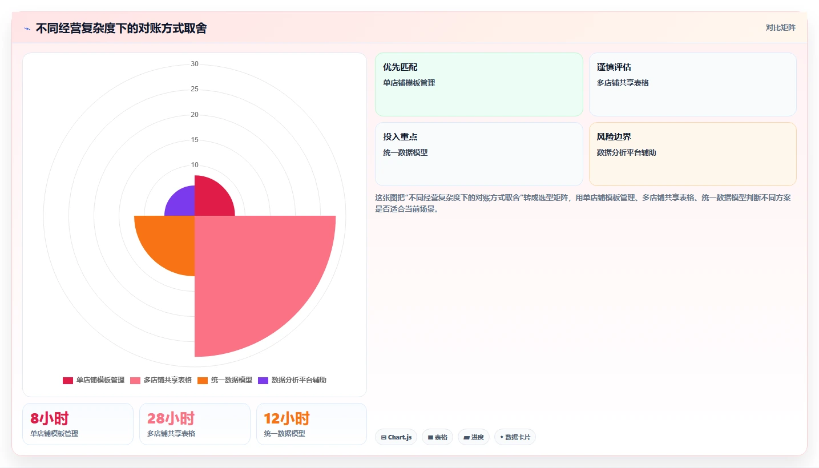The image size is (819, 468).
Task: Click the orange legend color box
Action: (x=203, y=380)
